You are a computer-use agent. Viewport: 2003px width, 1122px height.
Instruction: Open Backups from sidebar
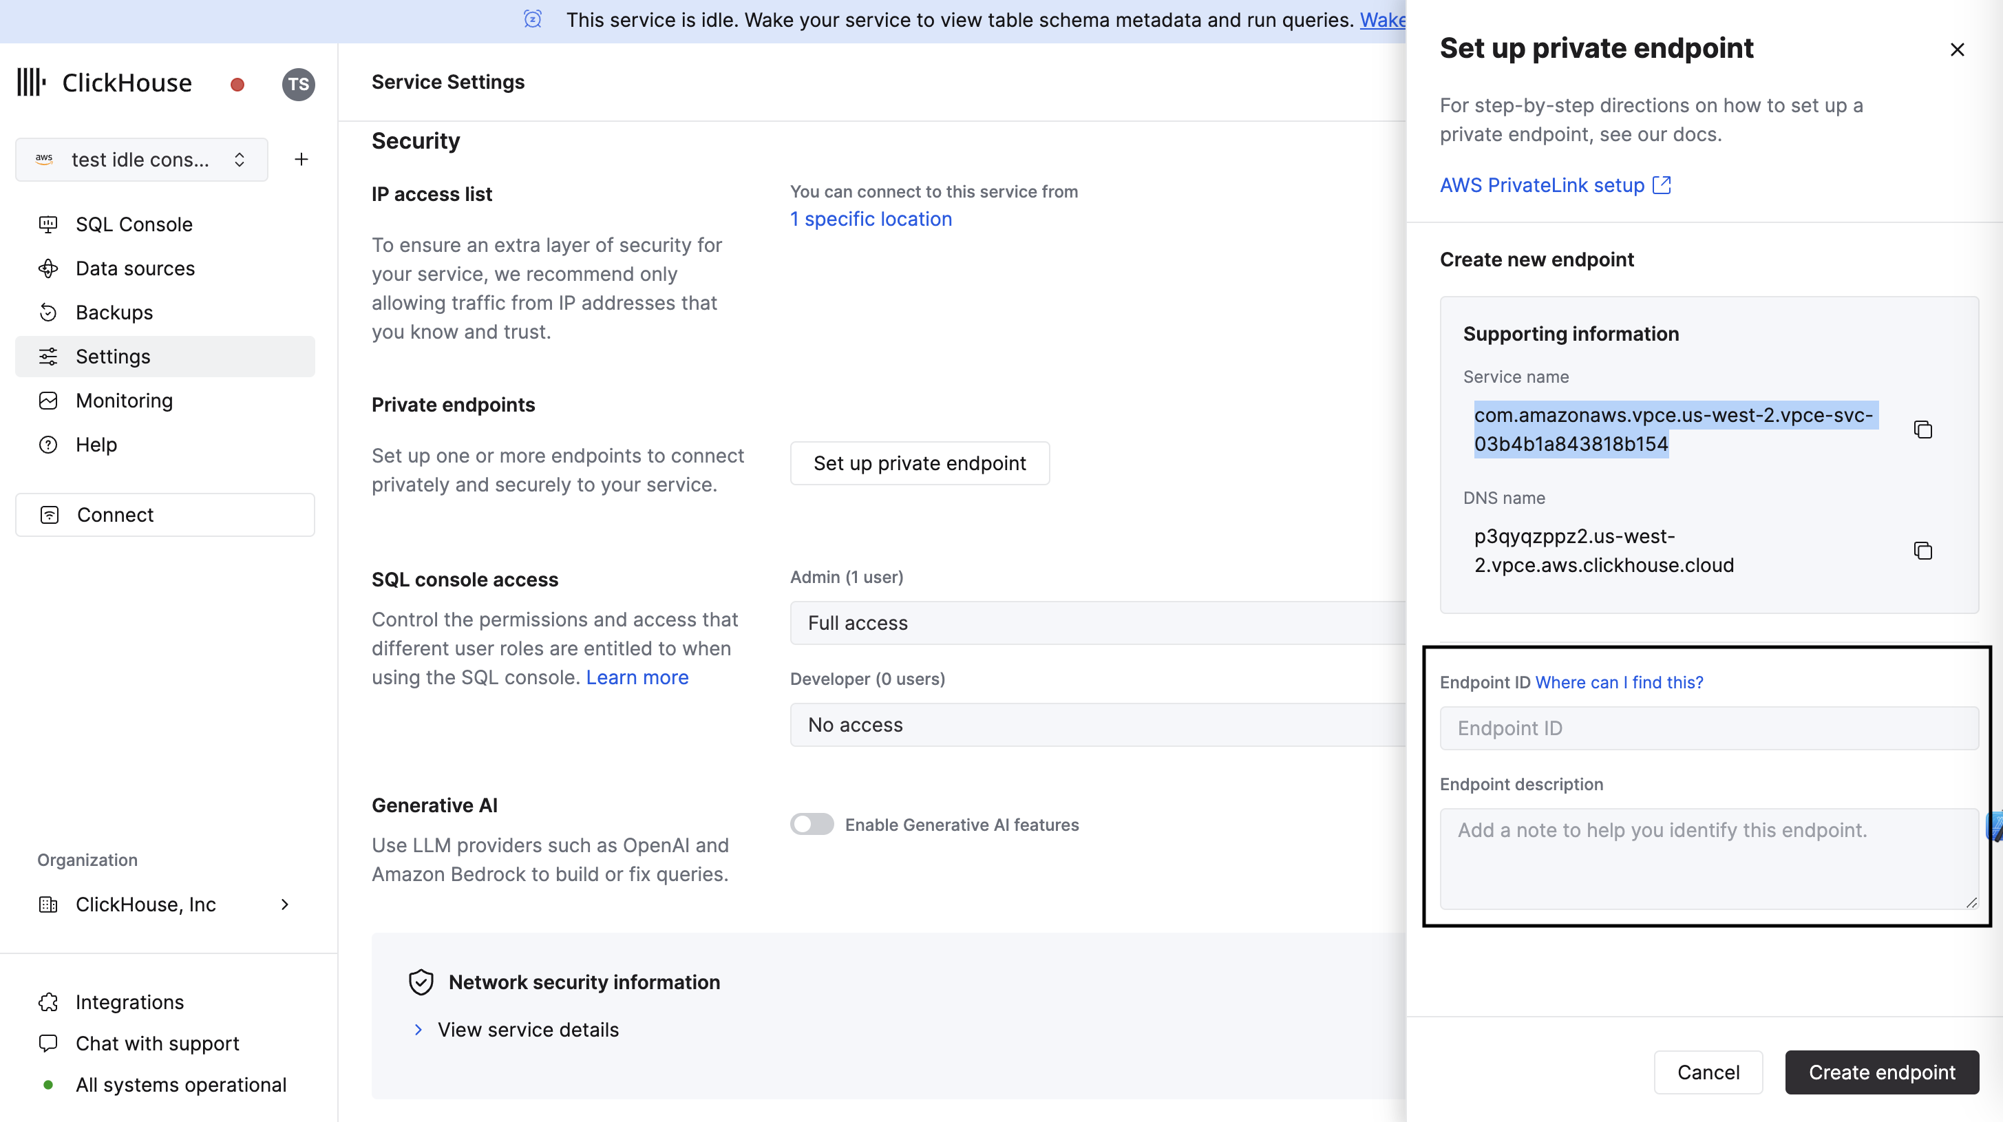[x=114, y=312]
